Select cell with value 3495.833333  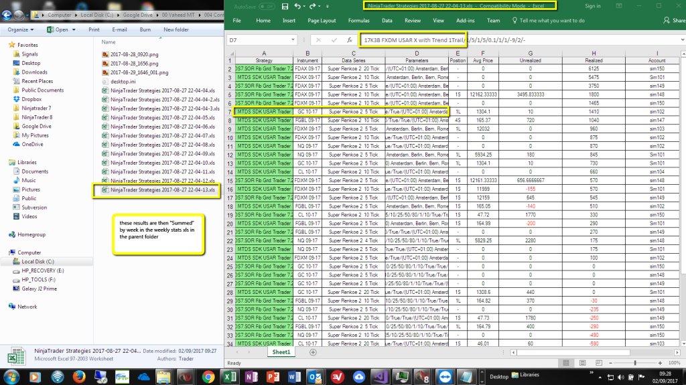click(531, 94)
